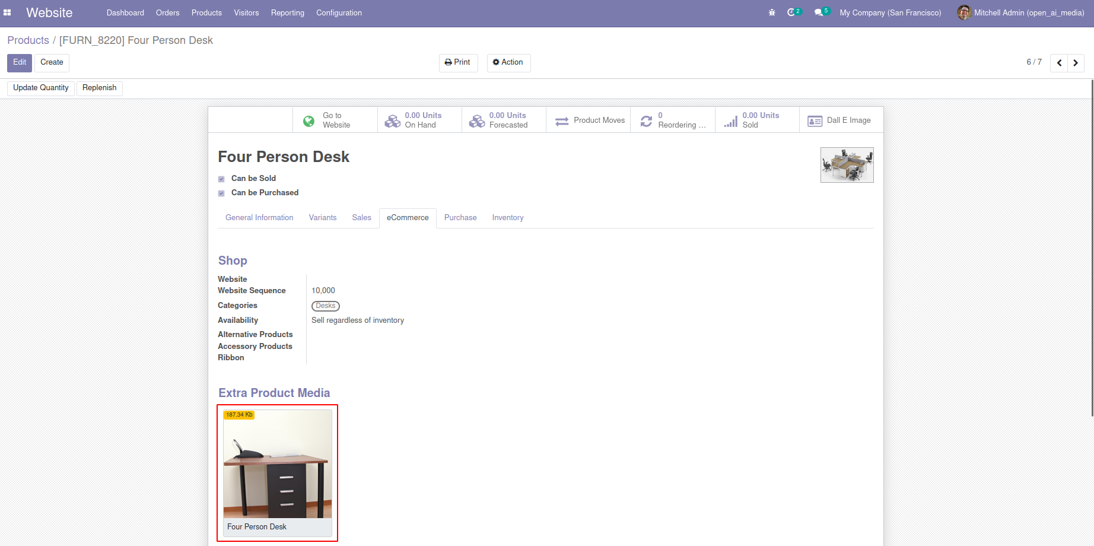The image size is (1094, 546).
Task: Open the apps grid menu icon
Action: [7, 12]
